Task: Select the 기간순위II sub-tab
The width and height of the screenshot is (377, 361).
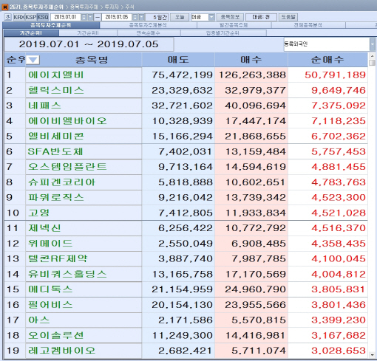Action: [88, 33]
